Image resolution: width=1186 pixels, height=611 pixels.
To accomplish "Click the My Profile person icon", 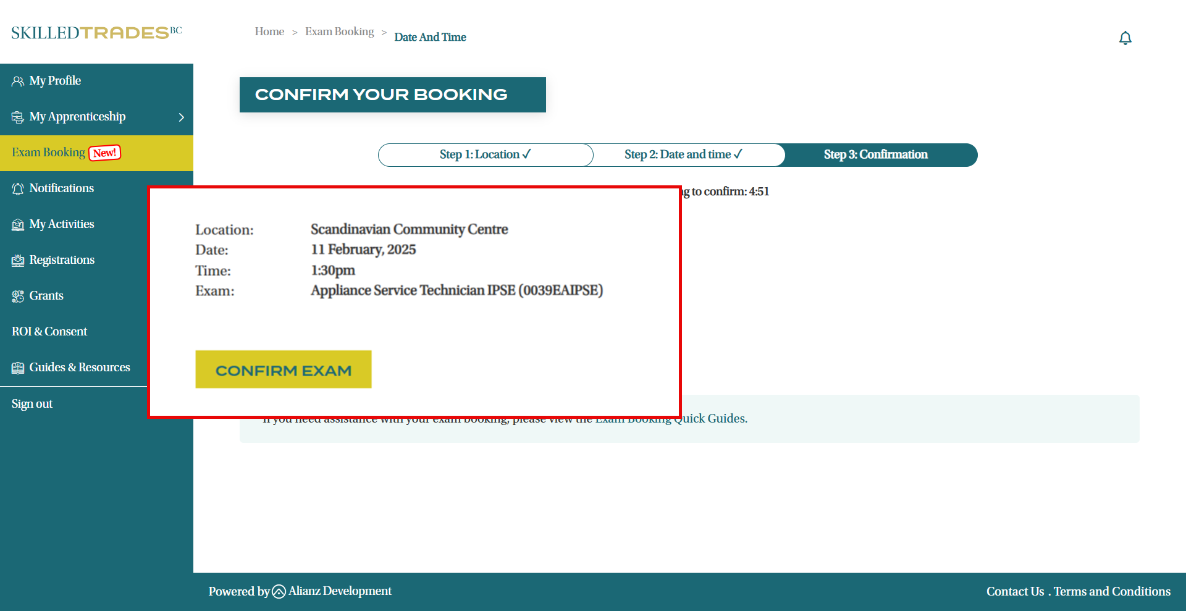I will click(18, 82).
